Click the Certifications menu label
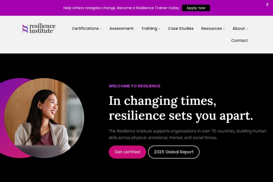Viewport: 273px width, 182px height. pyautogui.click(x=85, y=28)
